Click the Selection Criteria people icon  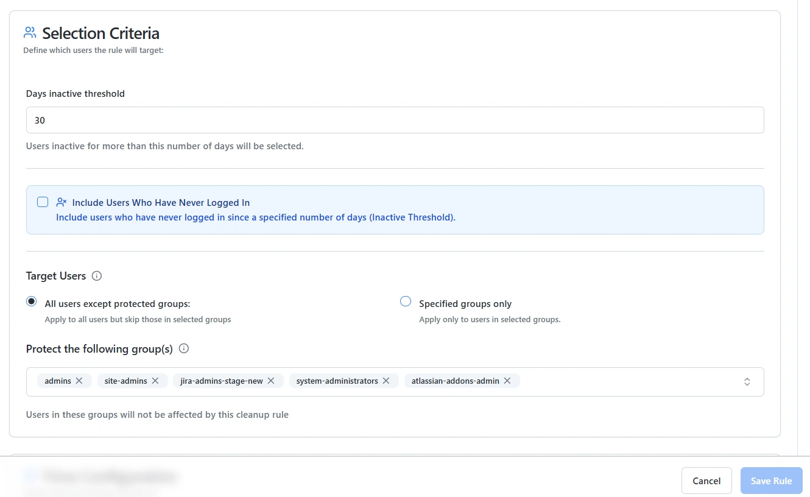[29, 32]
